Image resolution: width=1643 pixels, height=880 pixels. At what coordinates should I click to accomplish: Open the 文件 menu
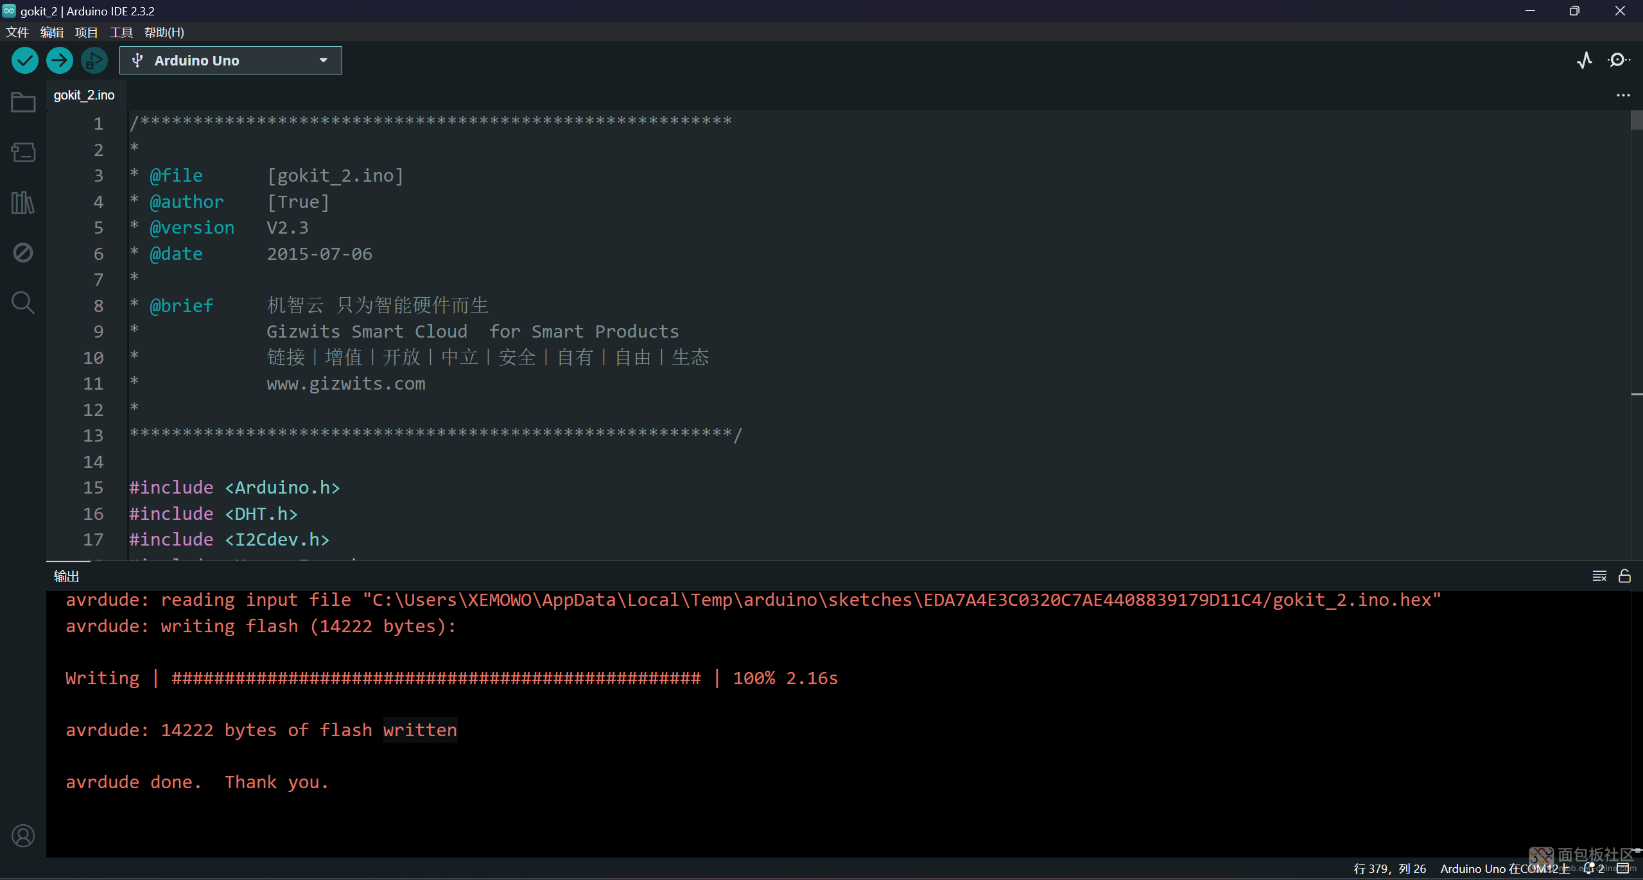click(x=17, y=32)
